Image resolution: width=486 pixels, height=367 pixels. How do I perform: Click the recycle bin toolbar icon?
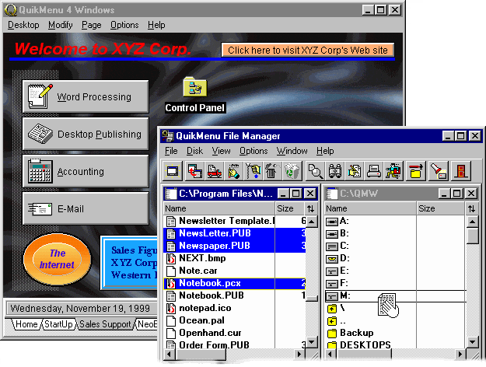[x=292, y=170]
